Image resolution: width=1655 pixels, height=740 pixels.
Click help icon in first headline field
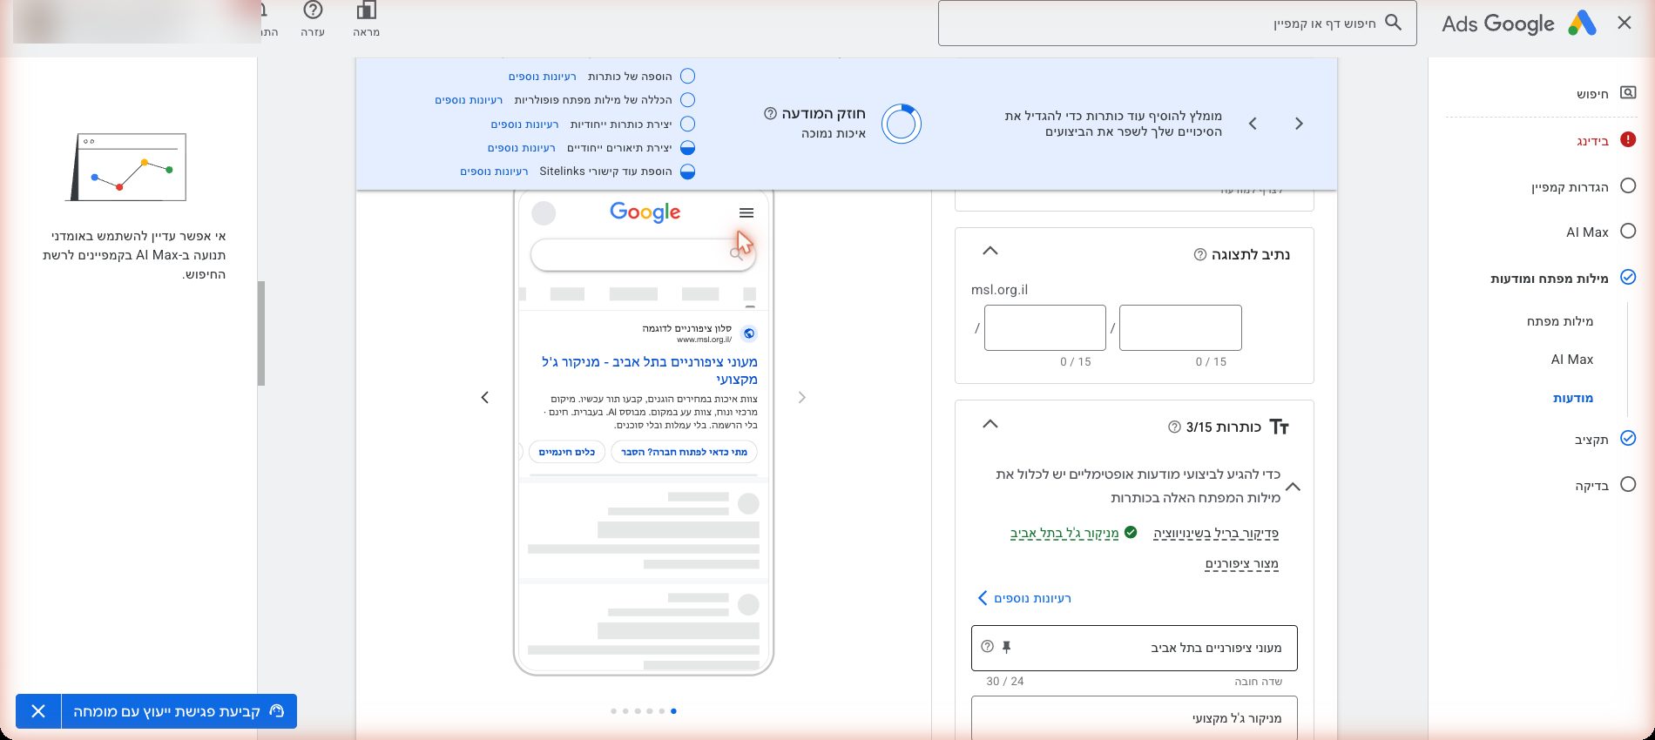click(x=987, y=647)
